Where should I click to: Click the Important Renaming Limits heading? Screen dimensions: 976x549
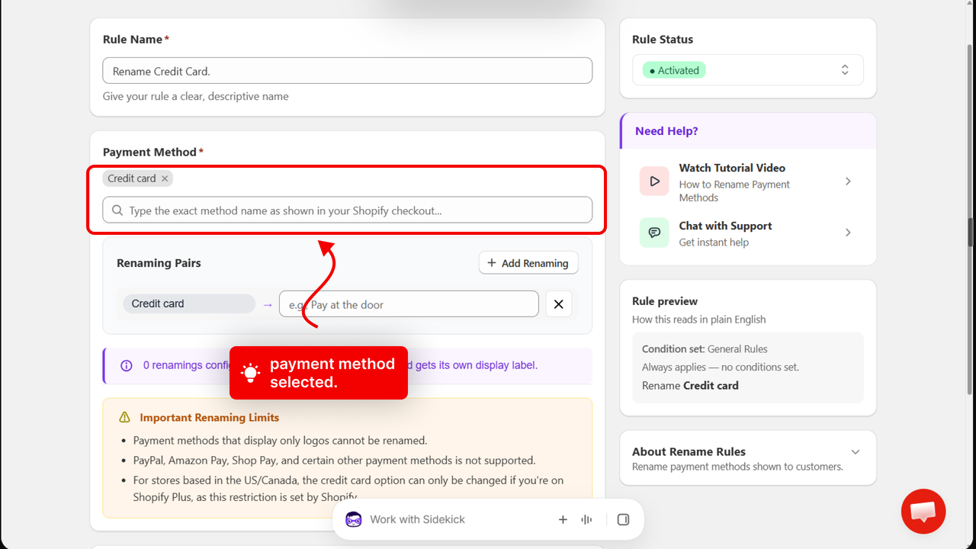(210, 417)
